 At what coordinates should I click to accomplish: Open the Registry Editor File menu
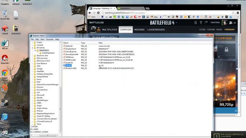pyautogui.click(x=32, y=39)
